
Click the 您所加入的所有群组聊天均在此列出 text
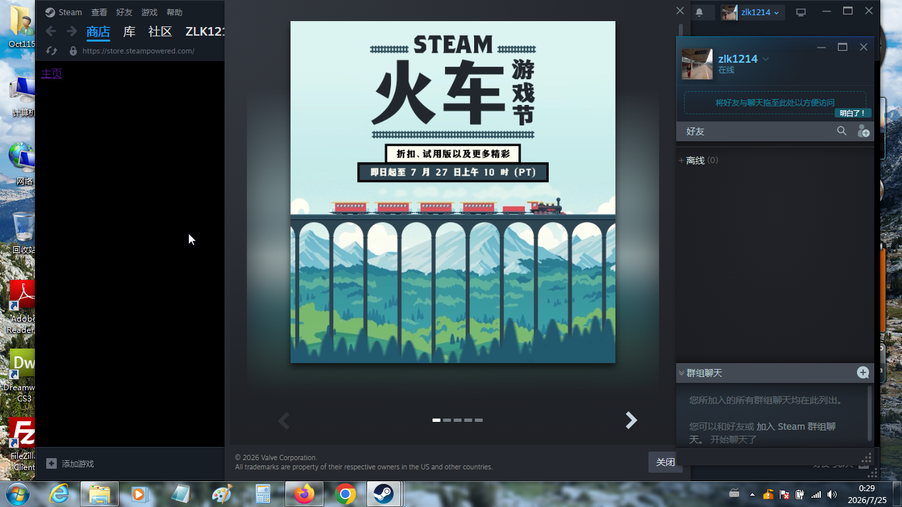coord(766,399)
